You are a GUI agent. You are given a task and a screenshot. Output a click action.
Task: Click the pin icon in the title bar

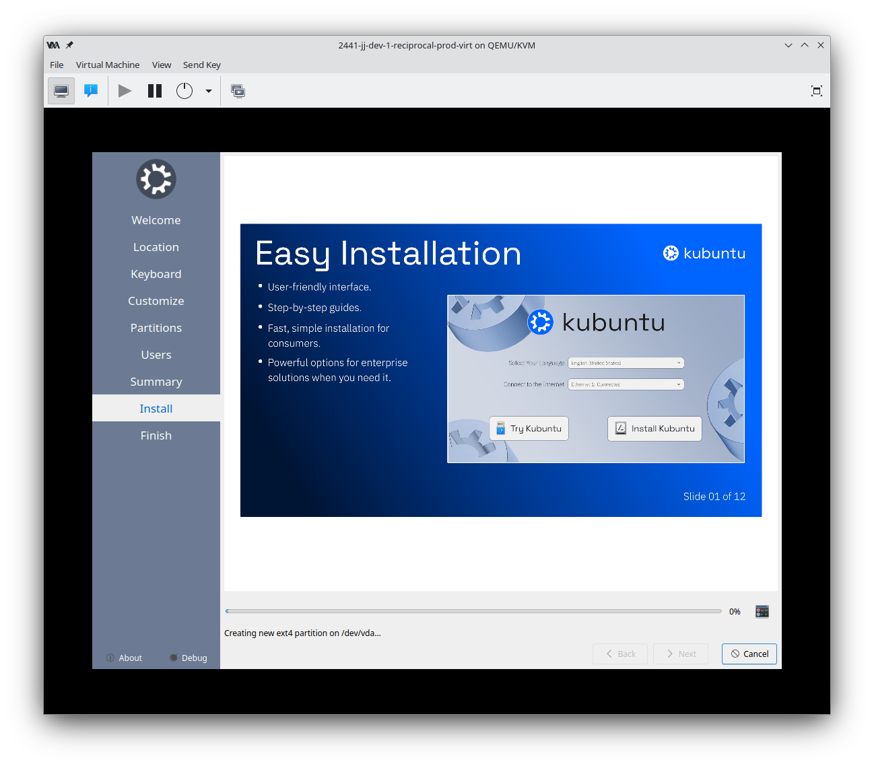[69, 45]
